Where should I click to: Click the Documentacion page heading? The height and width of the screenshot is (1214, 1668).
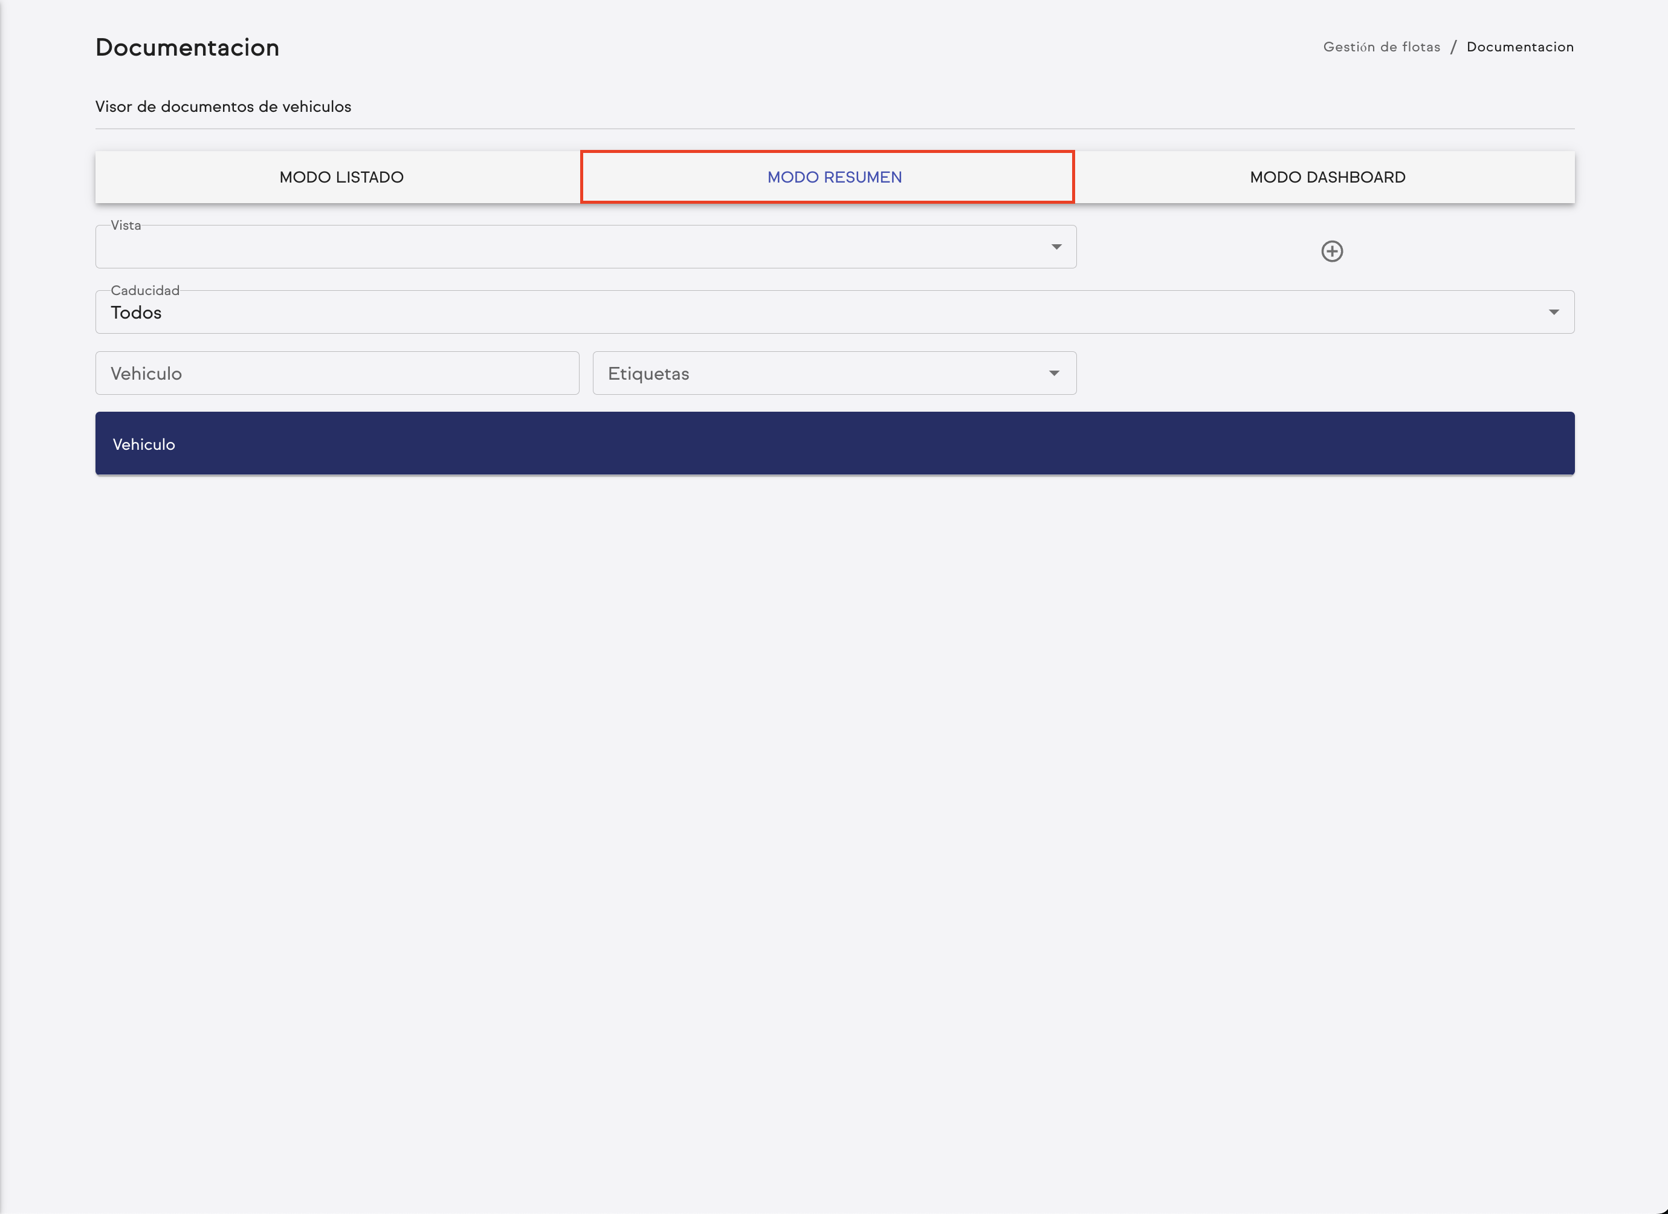[x=187, y=48]
